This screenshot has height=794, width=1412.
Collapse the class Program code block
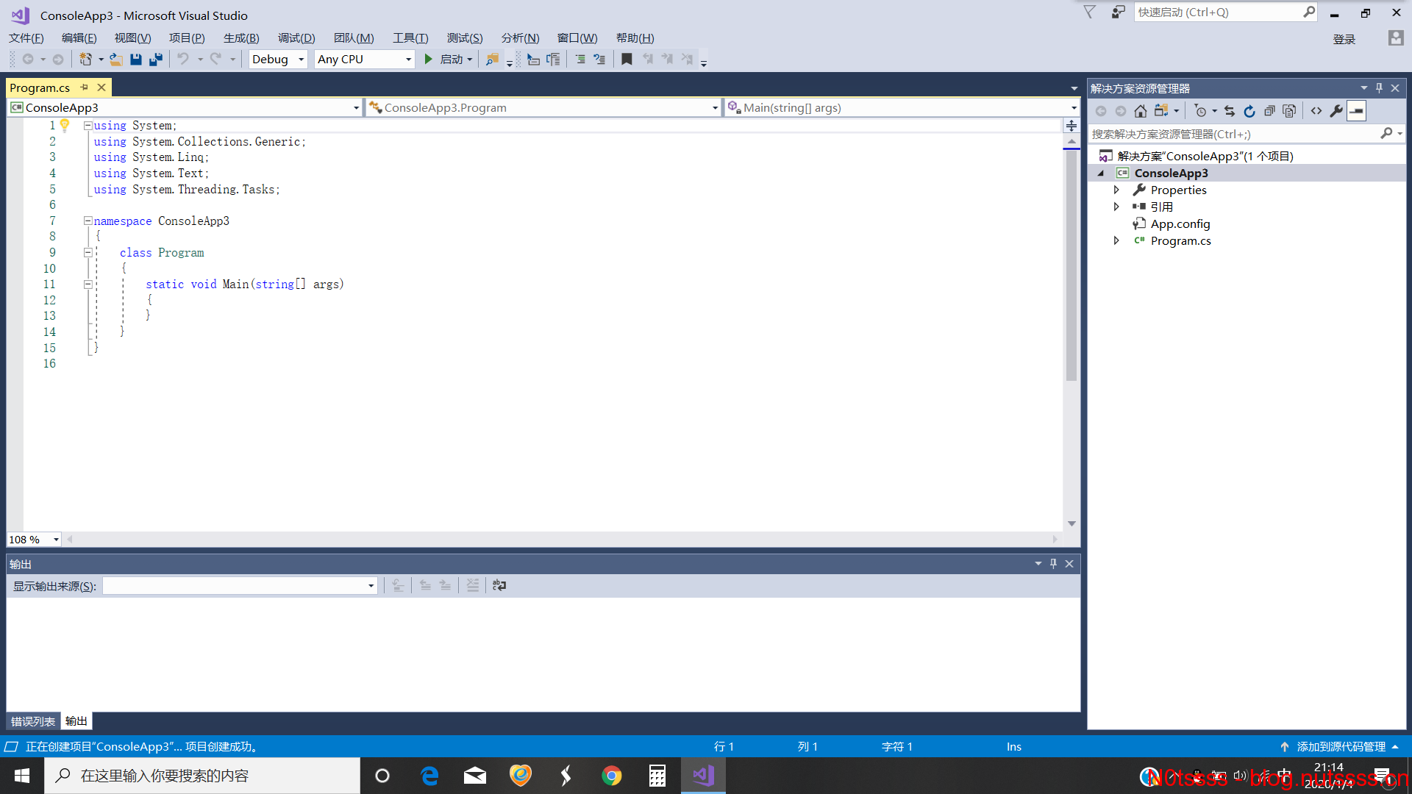point(88,252)
